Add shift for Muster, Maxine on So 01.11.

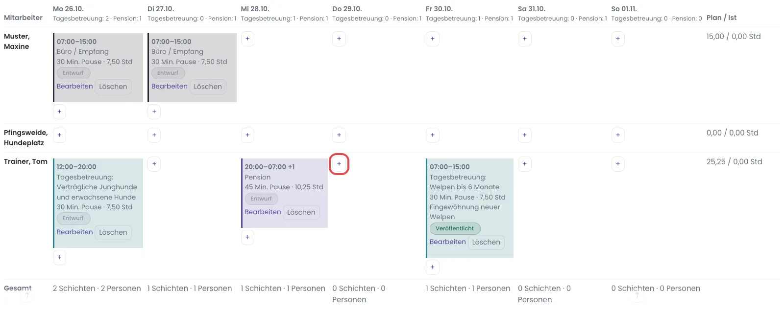[618, 39]
